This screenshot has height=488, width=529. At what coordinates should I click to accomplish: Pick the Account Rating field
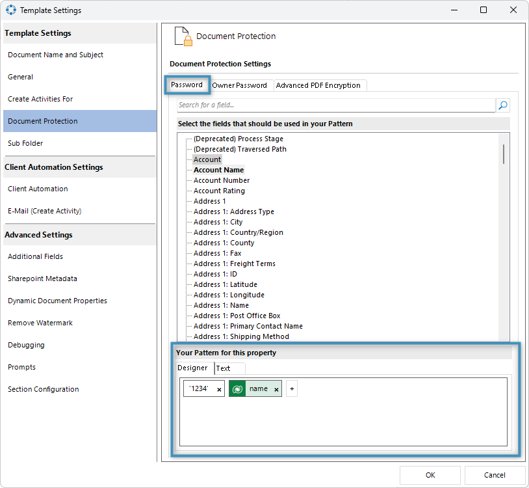coord(219,191)
